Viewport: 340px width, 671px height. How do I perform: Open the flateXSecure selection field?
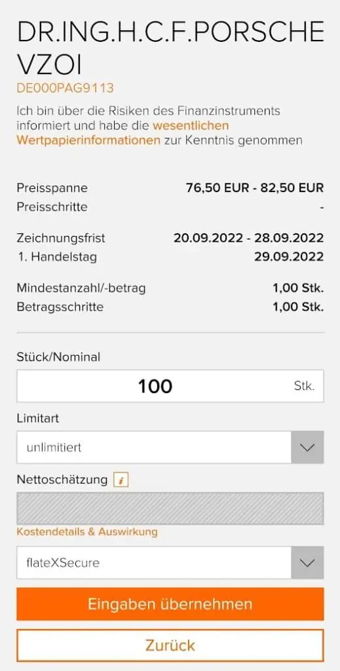170,563
